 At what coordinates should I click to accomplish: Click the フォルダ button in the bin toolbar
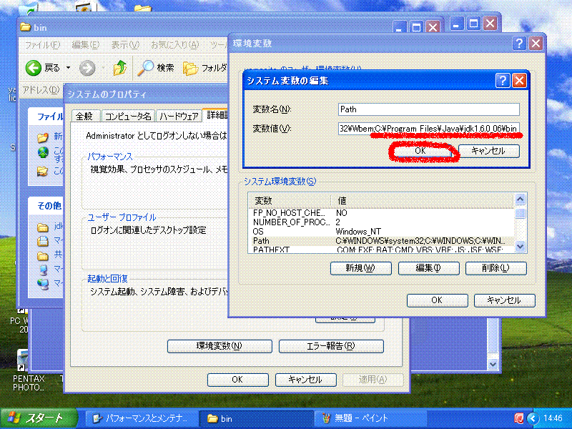coord(204,68)
